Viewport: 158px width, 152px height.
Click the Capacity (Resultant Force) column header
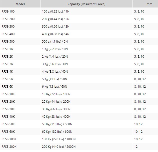coord(86,4)
